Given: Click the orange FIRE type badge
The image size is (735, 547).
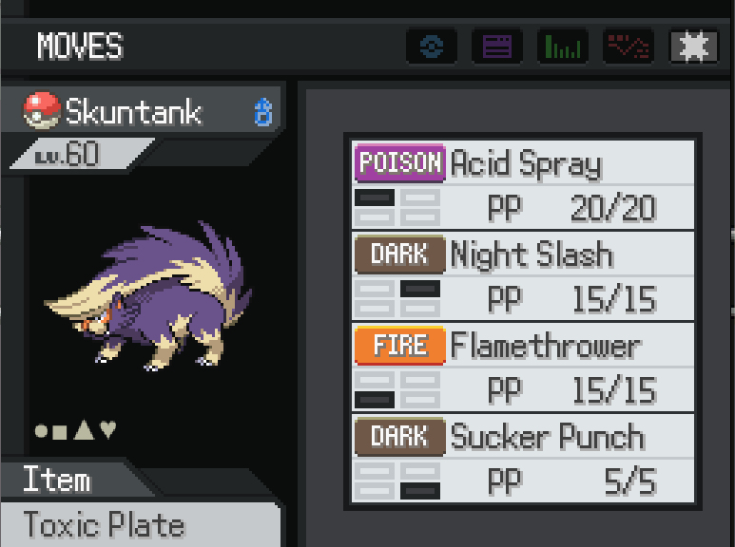Looking at the screenshot, I should tap(400, 346).
